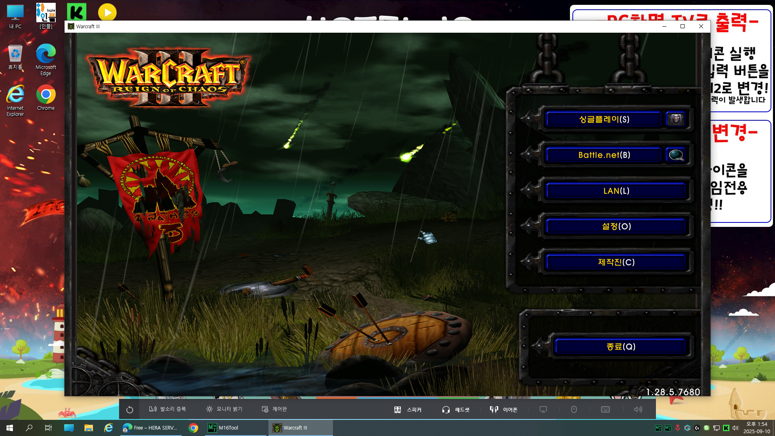
Task: Click the speaker volume icon on the control bar
Action: 638,409
